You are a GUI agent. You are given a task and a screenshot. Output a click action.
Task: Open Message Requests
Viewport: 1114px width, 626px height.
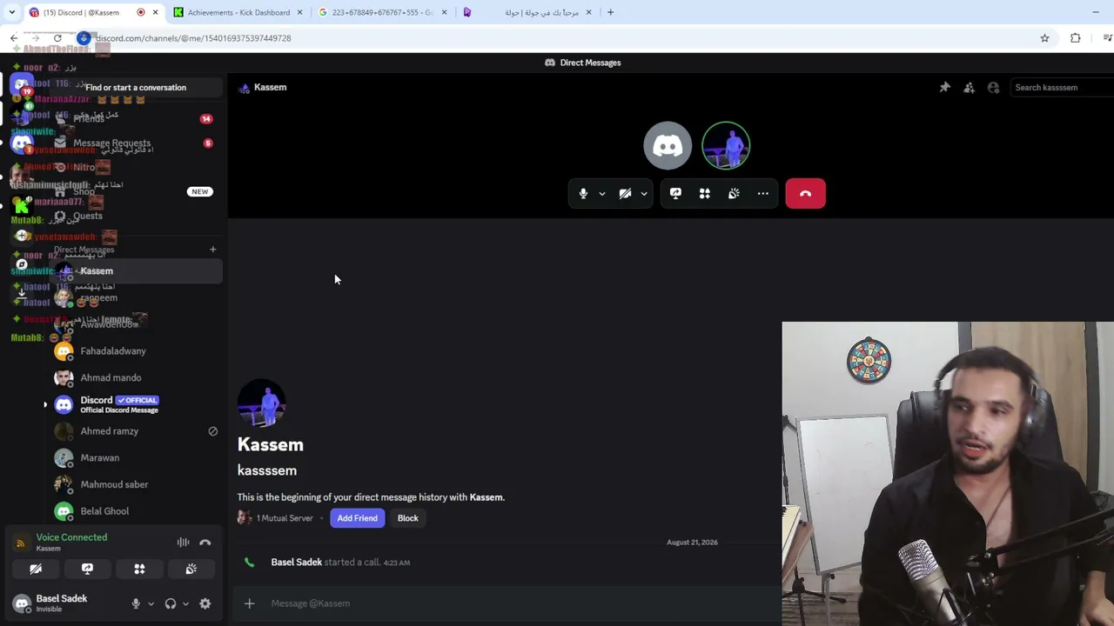136,143
